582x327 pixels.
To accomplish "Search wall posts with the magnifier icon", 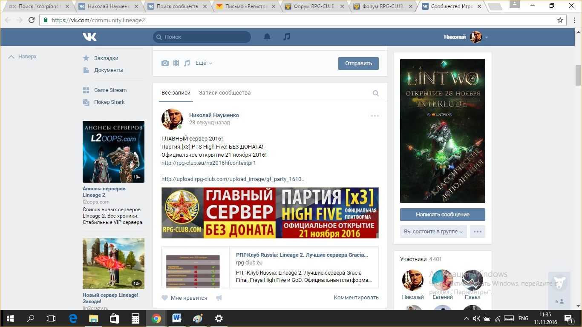I will pyautogui.click(x=376, y=93).
